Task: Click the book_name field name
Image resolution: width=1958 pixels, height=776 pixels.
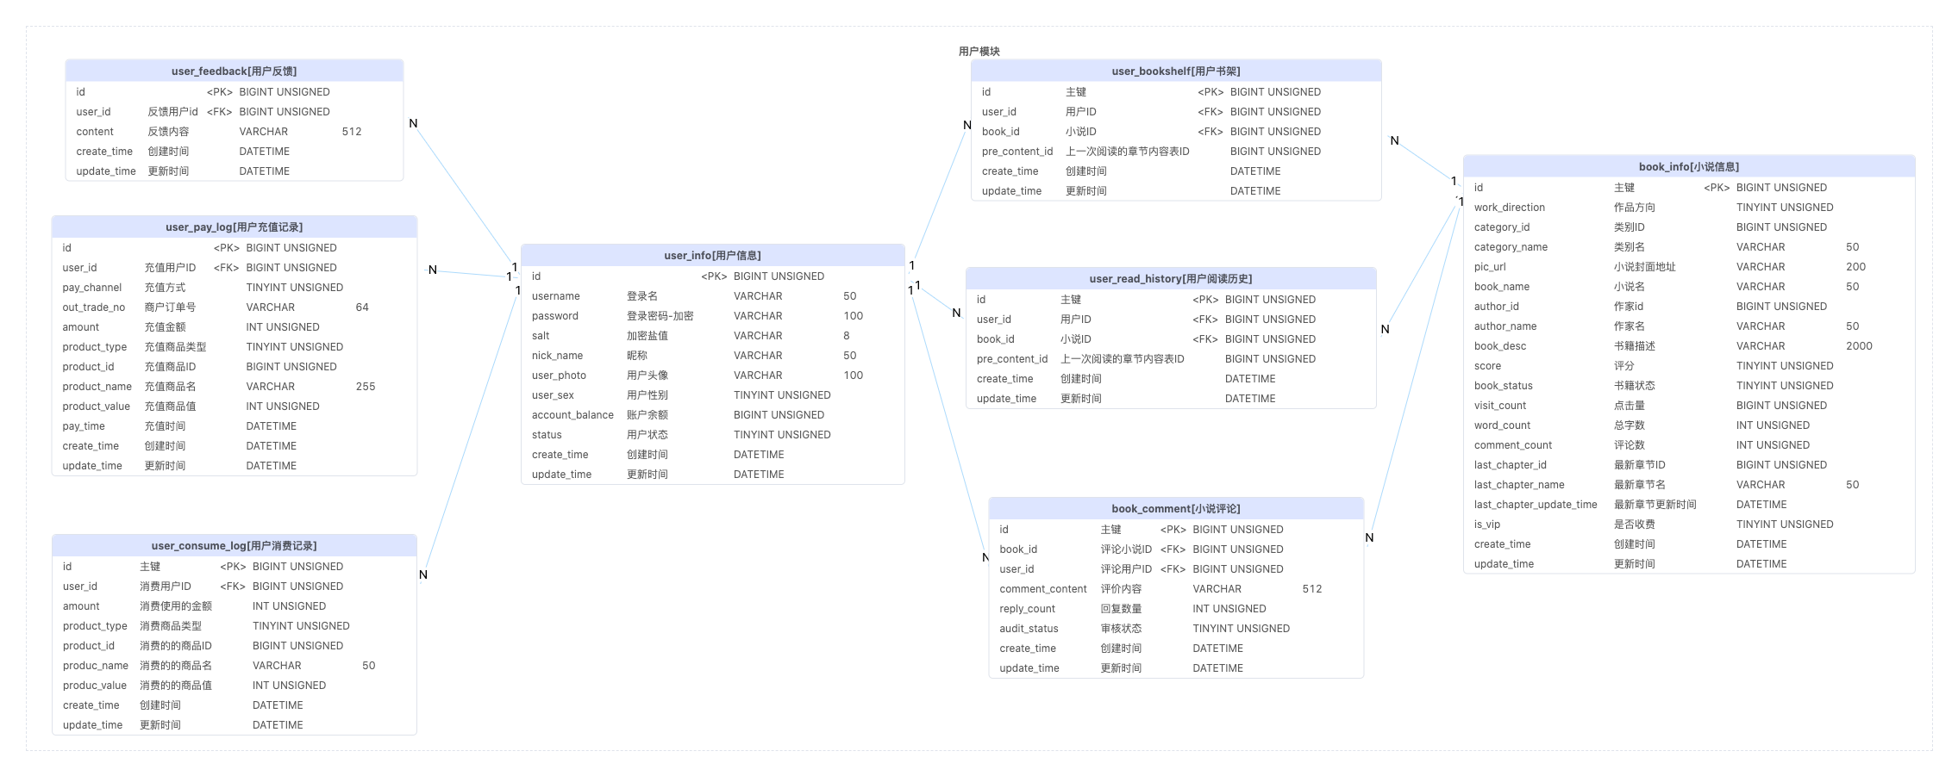Action: [1502, 287]
